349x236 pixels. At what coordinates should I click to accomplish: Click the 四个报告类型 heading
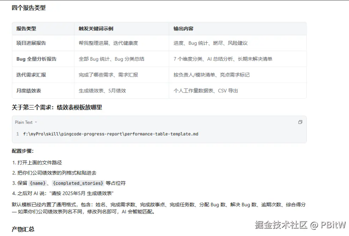pyautogui.click(x=29, y=8)
